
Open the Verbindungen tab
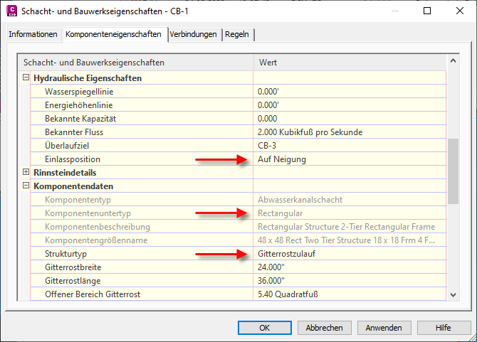coord(194,34)
